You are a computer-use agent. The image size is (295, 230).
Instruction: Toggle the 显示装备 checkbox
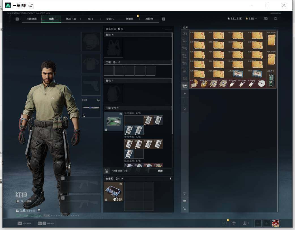(x=18, y=201)
